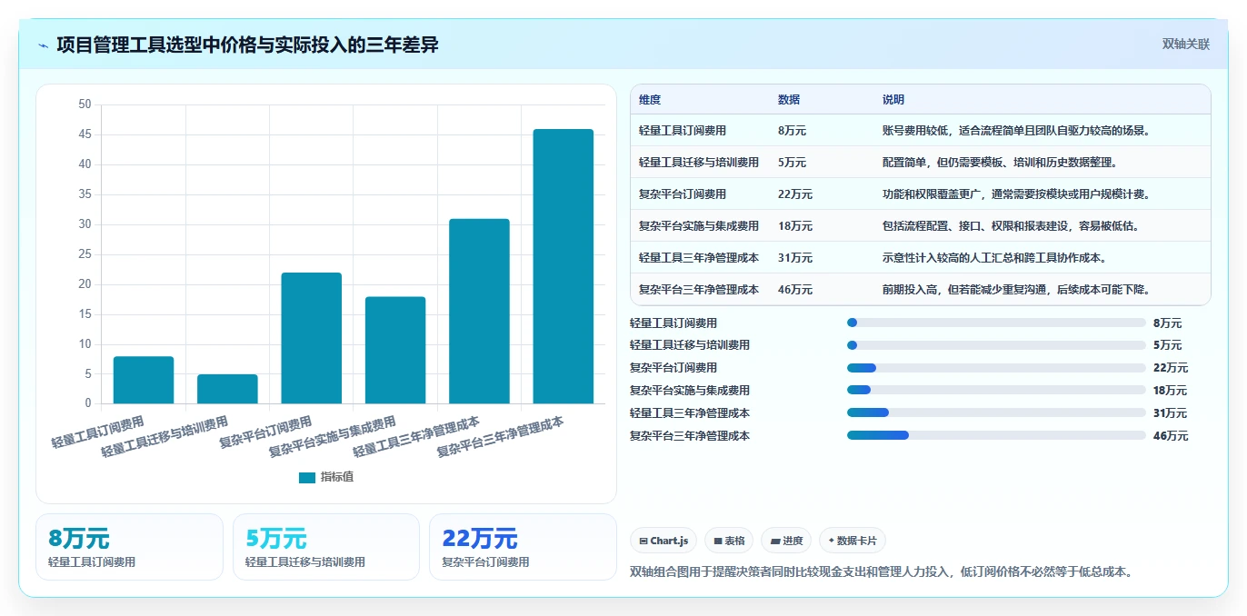
Task: Click the 轻量工具三年净管理成本 progress bar
Action: tap(996, 412)
